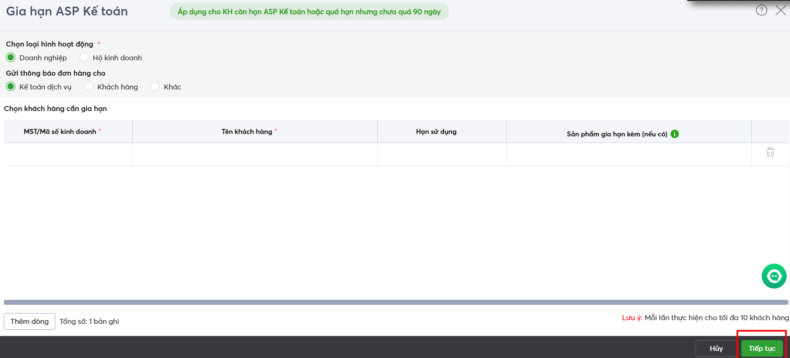790x358 pixels.
Task: Select the Doanh nghiệp radio button
Action: click(x=11, y=57)
